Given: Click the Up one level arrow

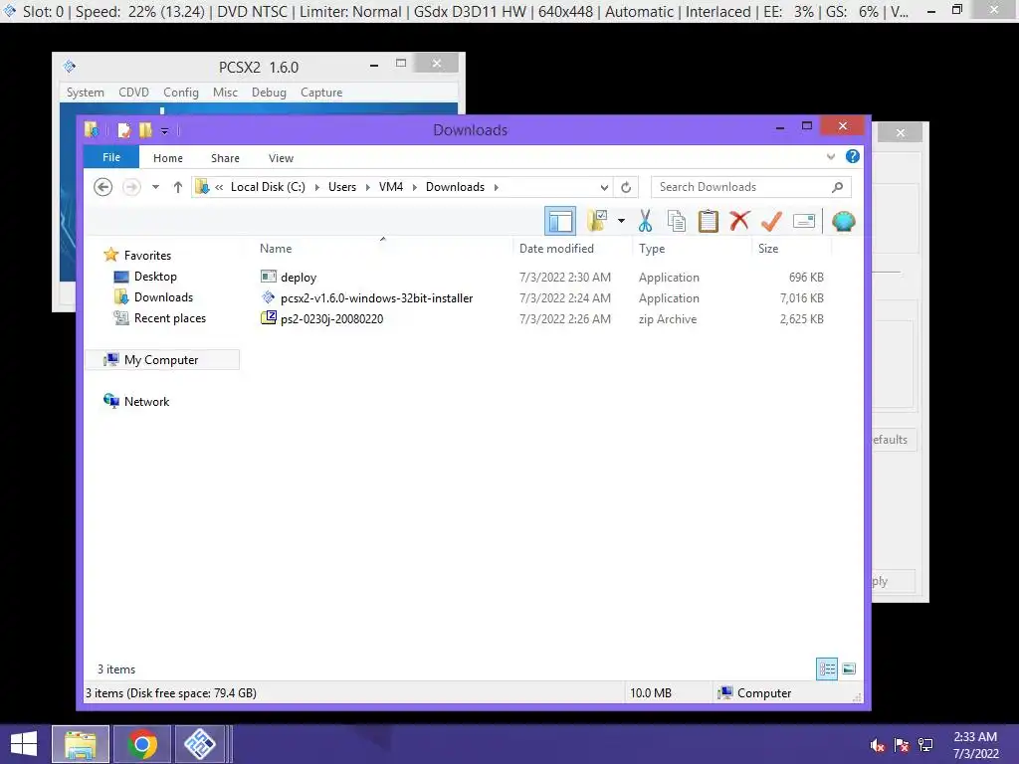Looking at the screenshot, I should pos(177,187).
